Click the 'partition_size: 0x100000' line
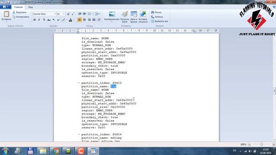The width and height of the screenshot is (276, 155). coord(103,107)
